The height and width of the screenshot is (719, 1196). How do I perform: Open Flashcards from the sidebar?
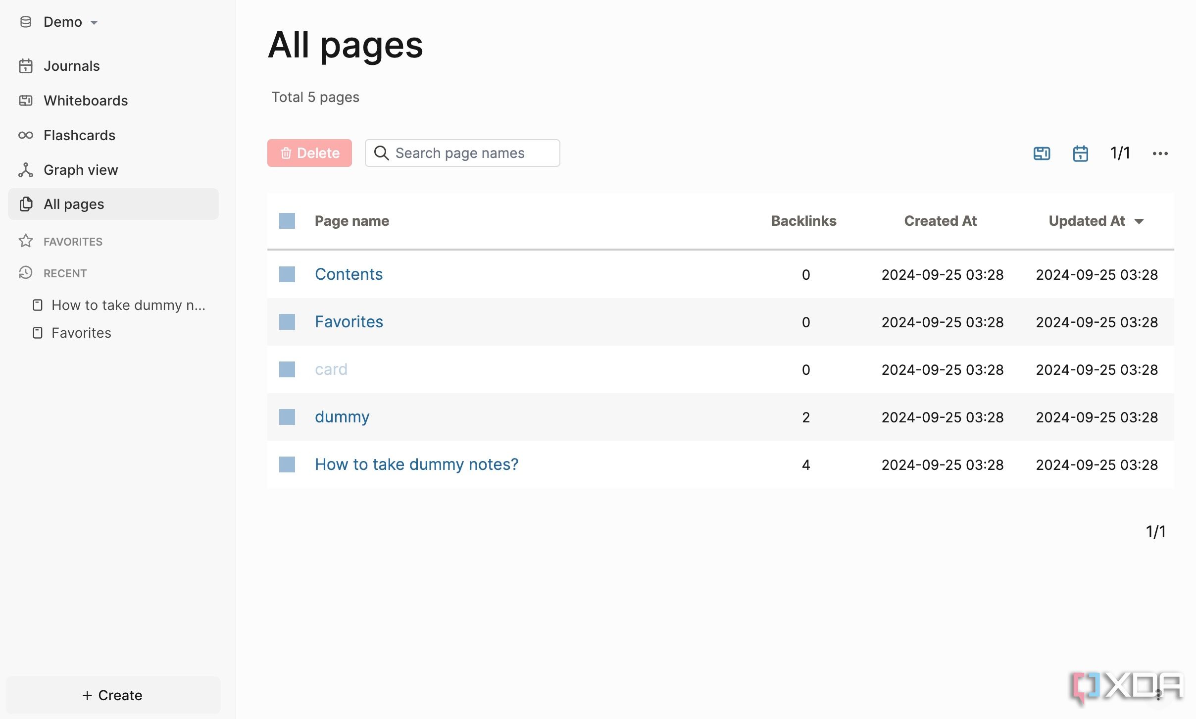tap(113, 135)
